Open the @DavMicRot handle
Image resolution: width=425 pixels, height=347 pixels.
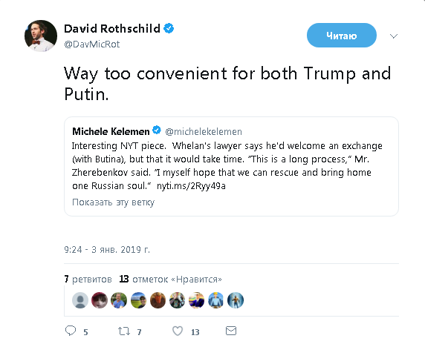tap(92, 44)
